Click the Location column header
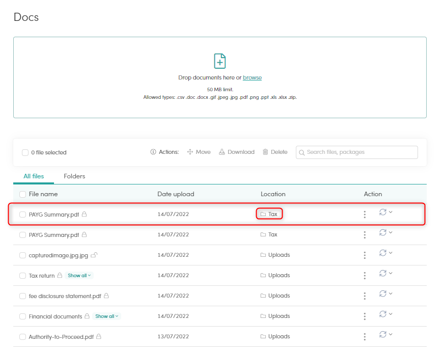 coord(273,194)
